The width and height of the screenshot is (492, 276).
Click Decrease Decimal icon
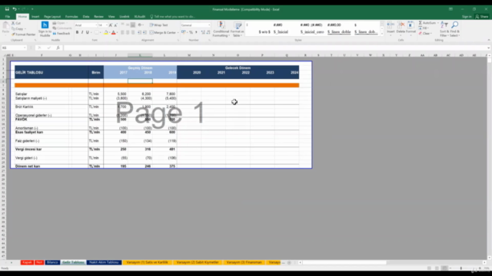[x=208, y=32]
